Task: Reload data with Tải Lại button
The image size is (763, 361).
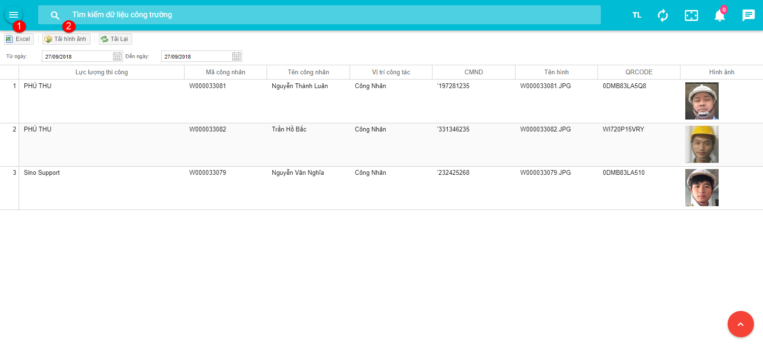Action: click(x=115, y=39)
